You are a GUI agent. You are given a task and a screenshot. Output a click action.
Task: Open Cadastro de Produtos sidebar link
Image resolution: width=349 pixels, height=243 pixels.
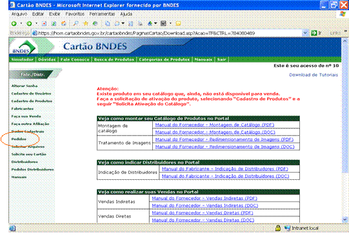[32, 101]
